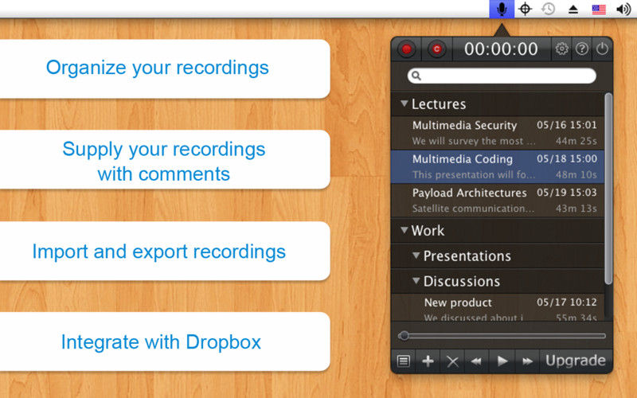Collapse the Lectures group triangle
The image size is (637, 398).
pos(404,103)
